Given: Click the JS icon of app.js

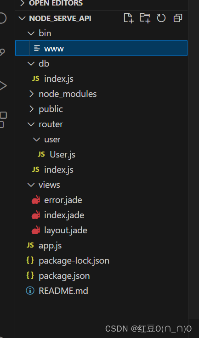Looking at the screenshot, I should click(30, 245).
